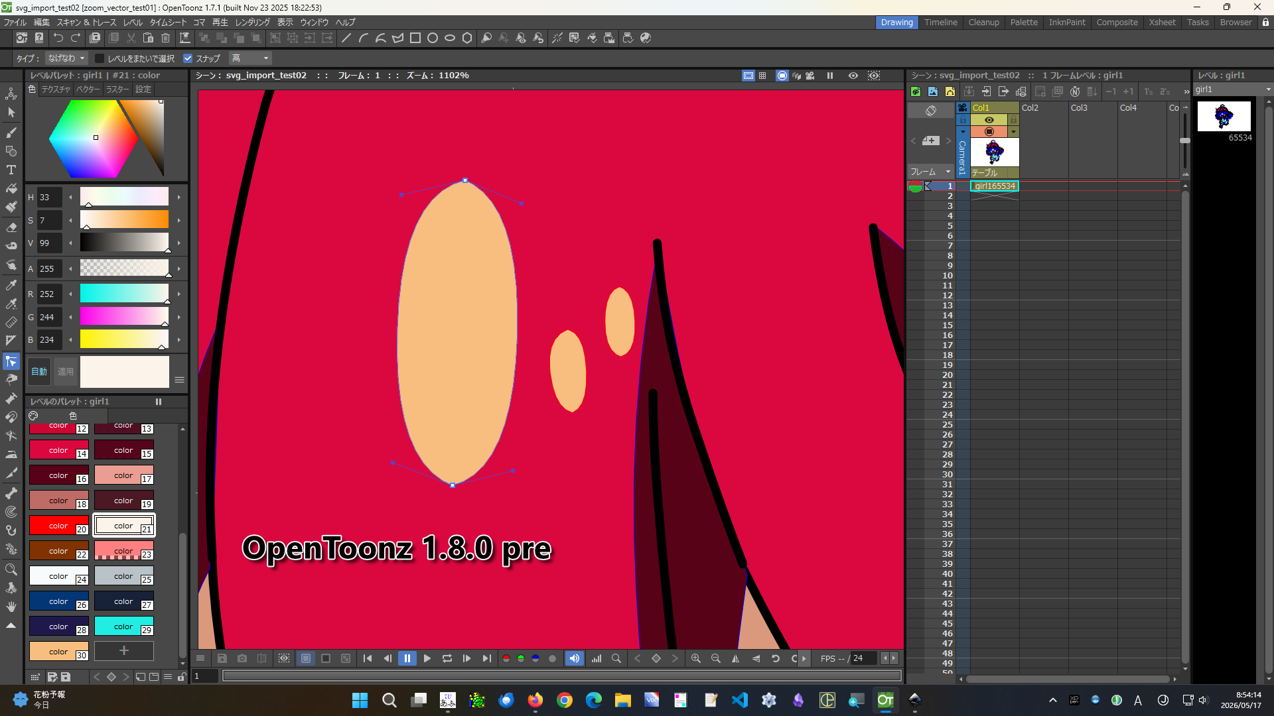Click the Save All icon in toolbar
This screenshot has height=716, width=1274.
pyautogui.click(x=95, y=38)
